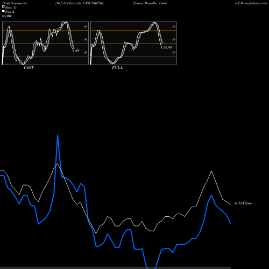Click the Slow D legend text
This screenshot has height=269, width=269.
tap(11, 8)
